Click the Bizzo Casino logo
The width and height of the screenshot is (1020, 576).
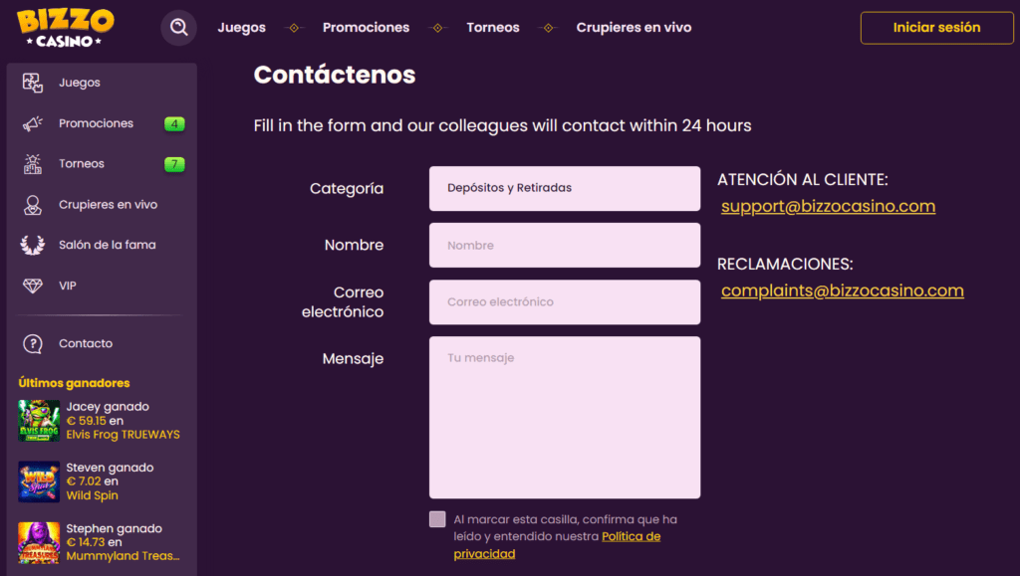click(x=65, y=27)
